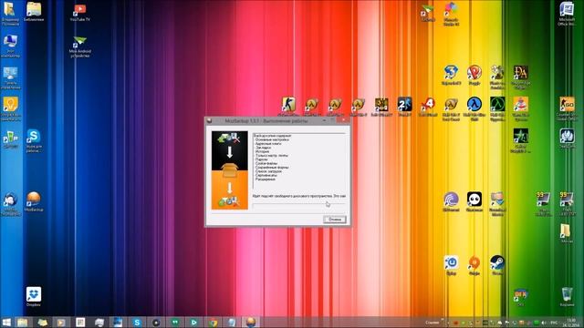Select 'Адресные книги' in the backup list
This screenshot has width=584, height=328.
tap(268, 144)
